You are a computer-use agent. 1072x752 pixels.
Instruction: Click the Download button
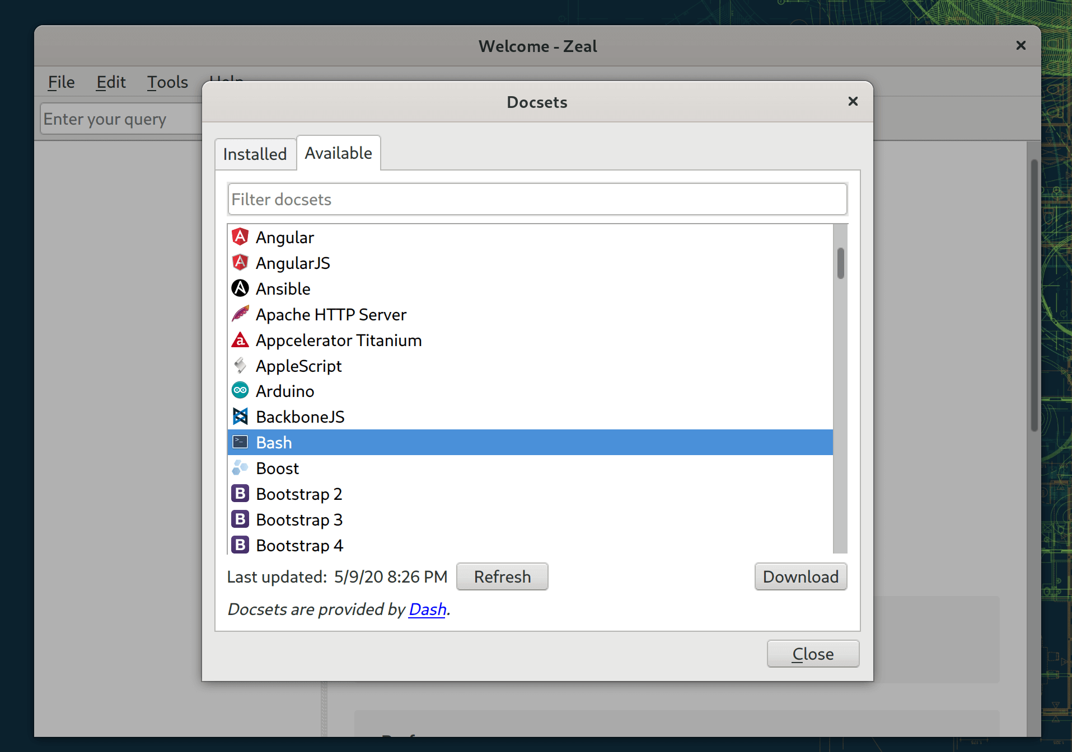[801, 576]
